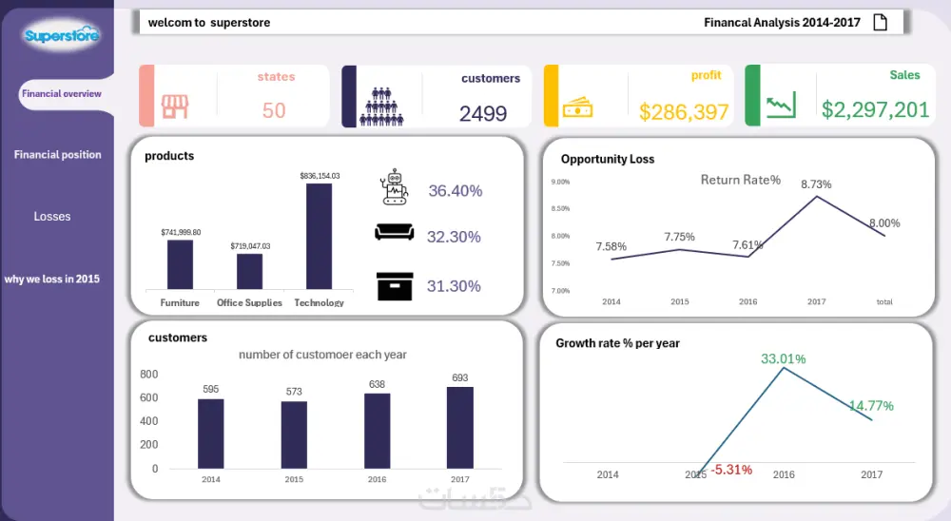Click the $836,154.03 Technology data label
The height and width of the screenshot is (521, 951).
320,176
